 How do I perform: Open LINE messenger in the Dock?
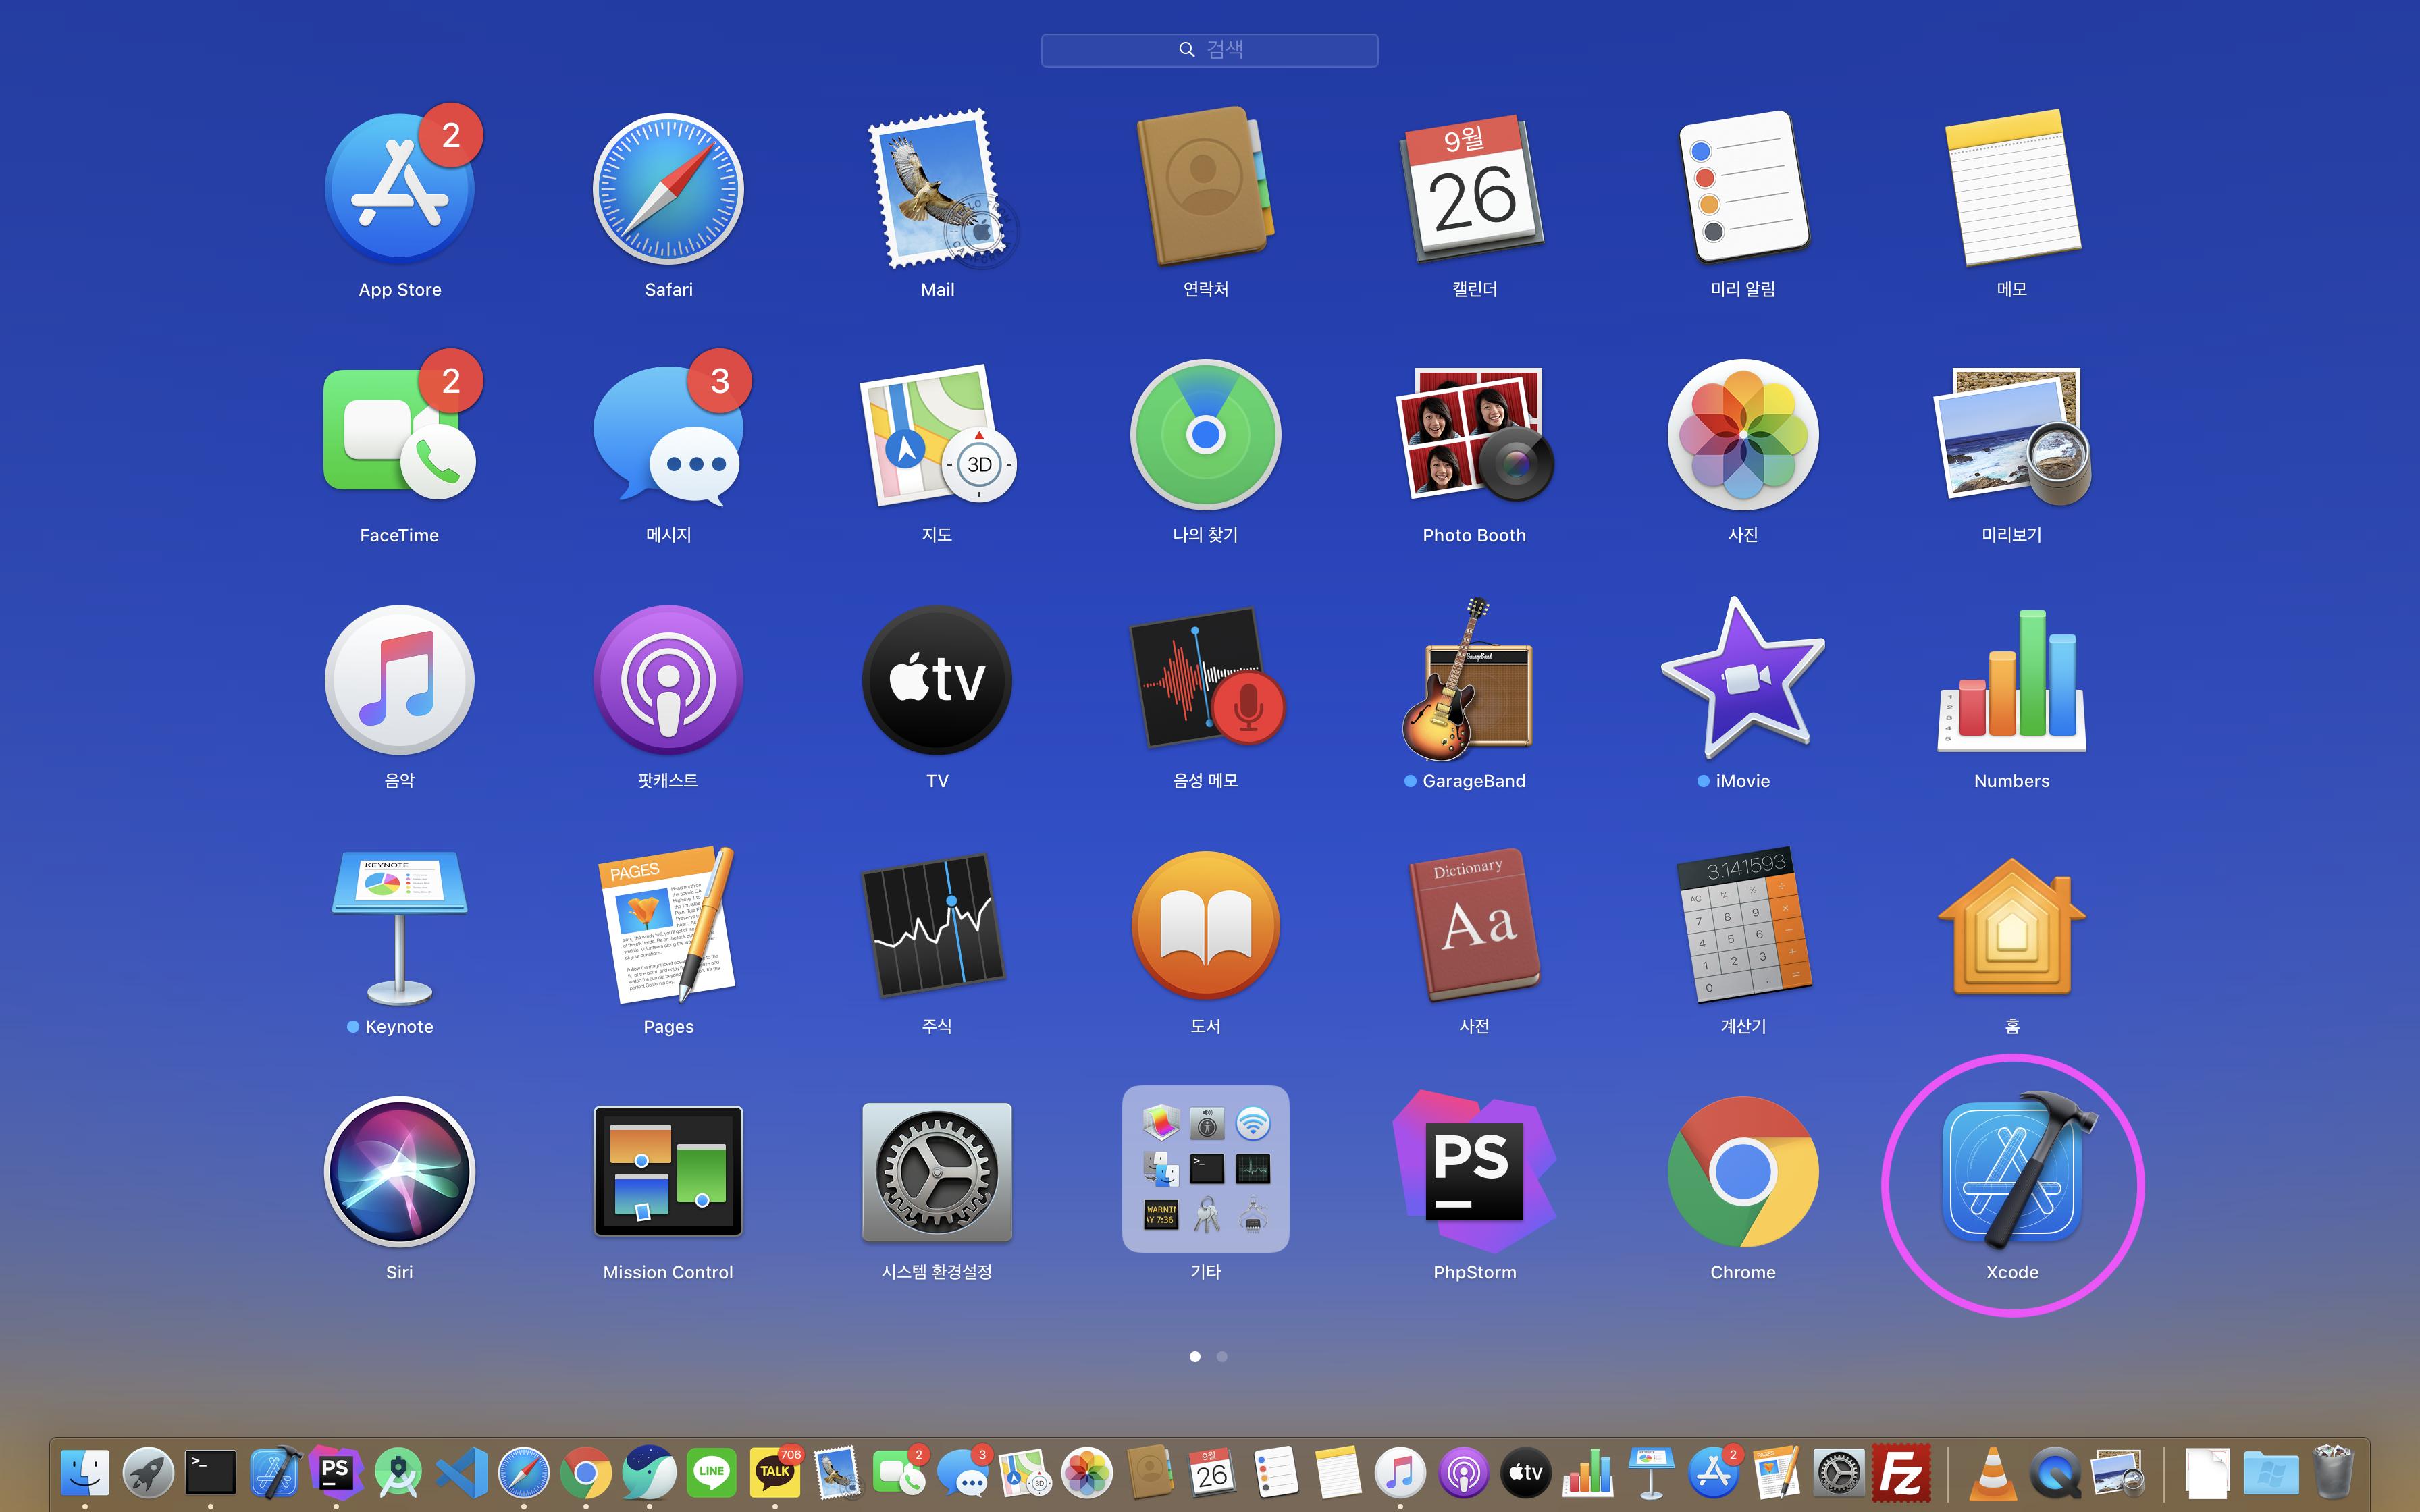[712, 1472]
